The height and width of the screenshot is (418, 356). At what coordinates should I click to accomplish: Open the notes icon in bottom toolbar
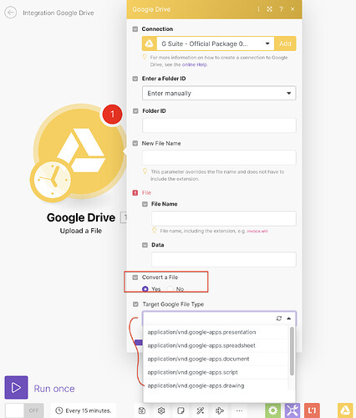(181, 410)
